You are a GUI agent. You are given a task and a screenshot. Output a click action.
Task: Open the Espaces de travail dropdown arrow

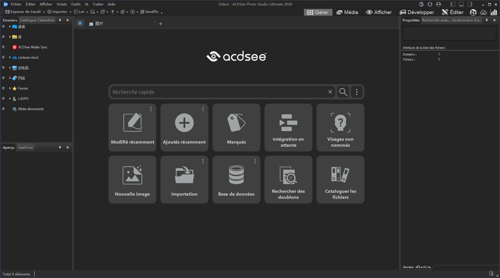click(x=44, y=12)
